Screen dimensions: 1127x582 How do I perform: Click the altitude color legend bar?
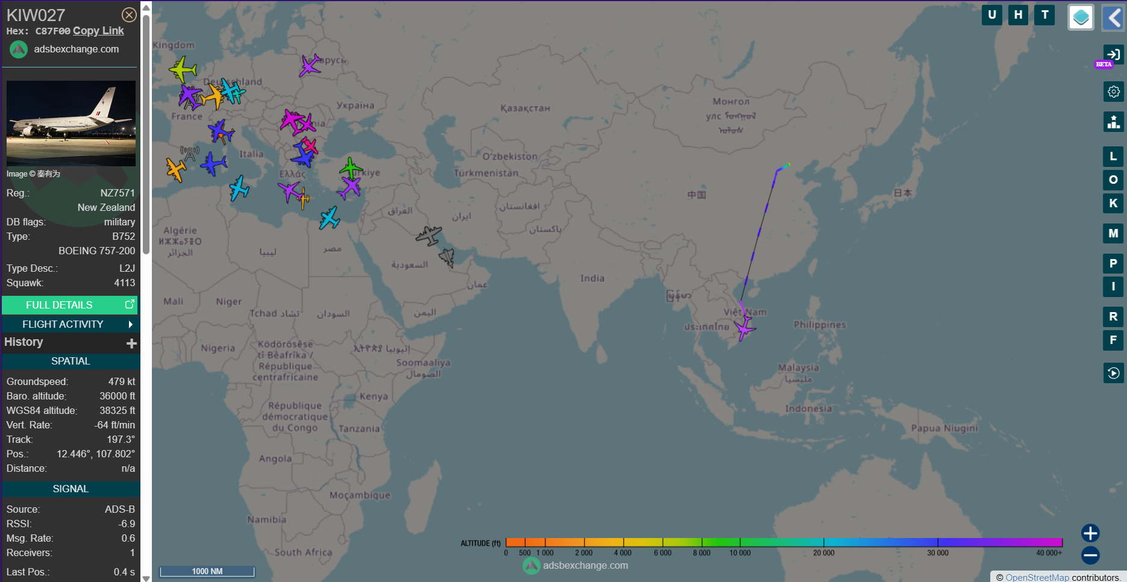click(784, 542)
